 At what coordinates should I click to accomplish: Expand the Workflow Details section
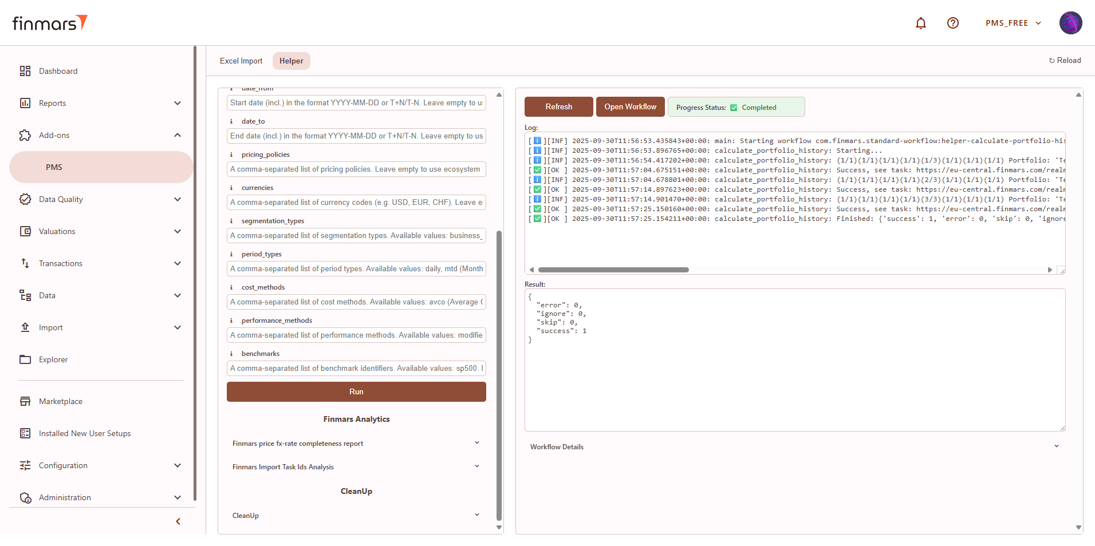tap(1056, 446)
